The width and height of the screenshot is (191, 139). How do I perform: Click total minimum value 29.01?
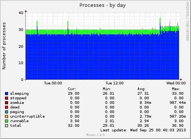point(108,126)
